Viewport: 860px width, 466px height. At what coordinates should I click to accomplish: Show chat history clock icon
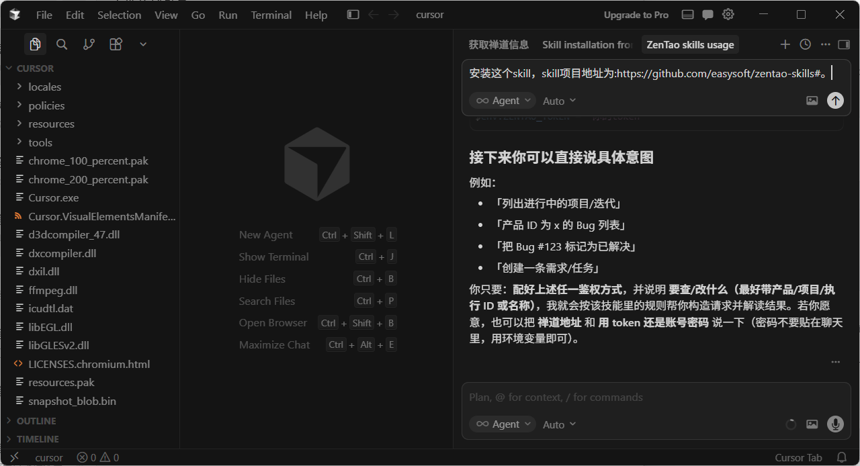(x=805, y=44)
